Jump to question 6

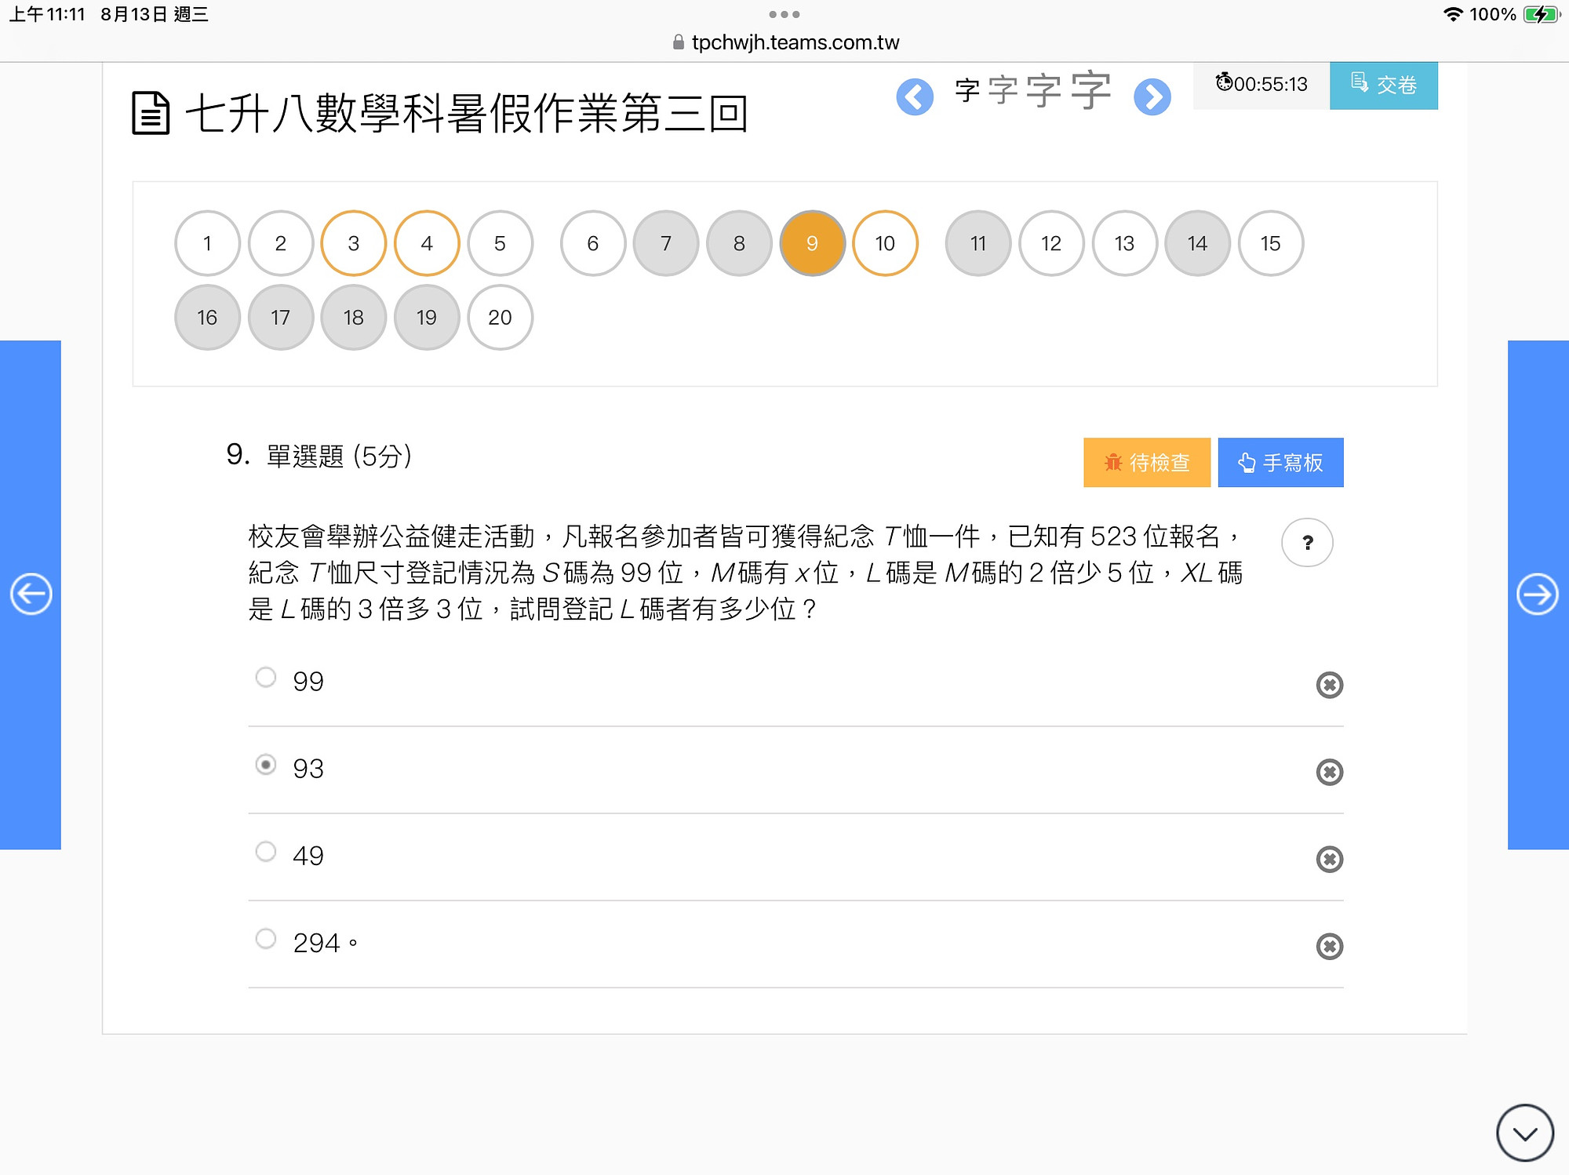point(592,243)
